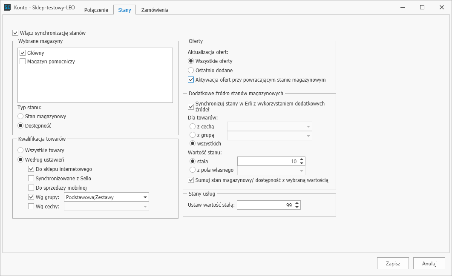Check the Magazyn pomocniczy warehouse
The height and width of the screenshot is (276, 452).
click(x=23, y=61)
